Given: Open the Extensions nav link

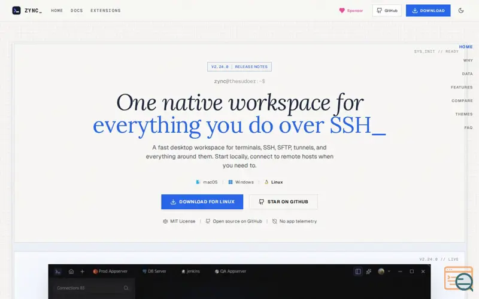Looking at the screenshot, I should pyautogui.click(x=105, y=10).
